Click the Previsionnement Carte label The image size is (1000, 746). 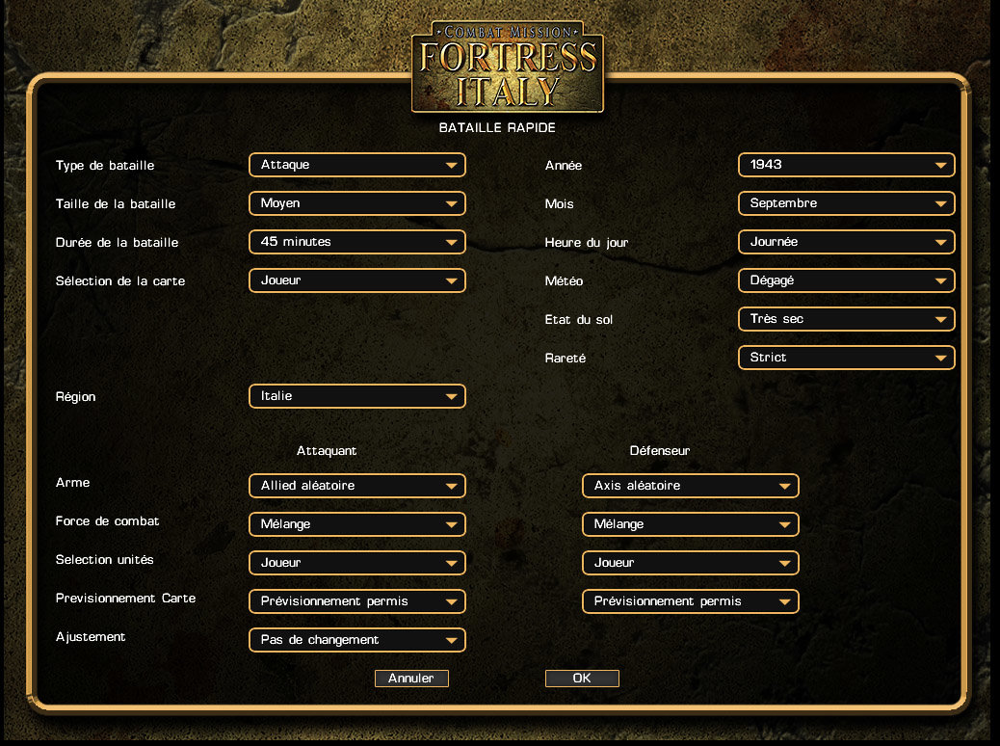point(125,598)
